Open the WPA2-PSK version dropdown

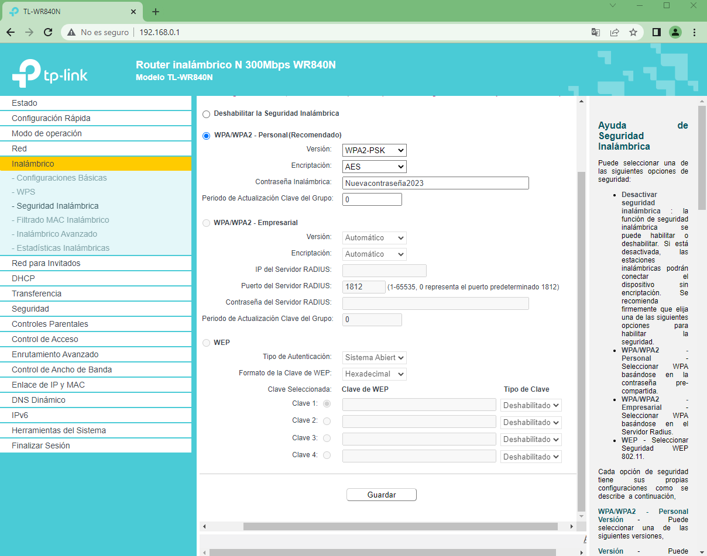coord(374,150)
